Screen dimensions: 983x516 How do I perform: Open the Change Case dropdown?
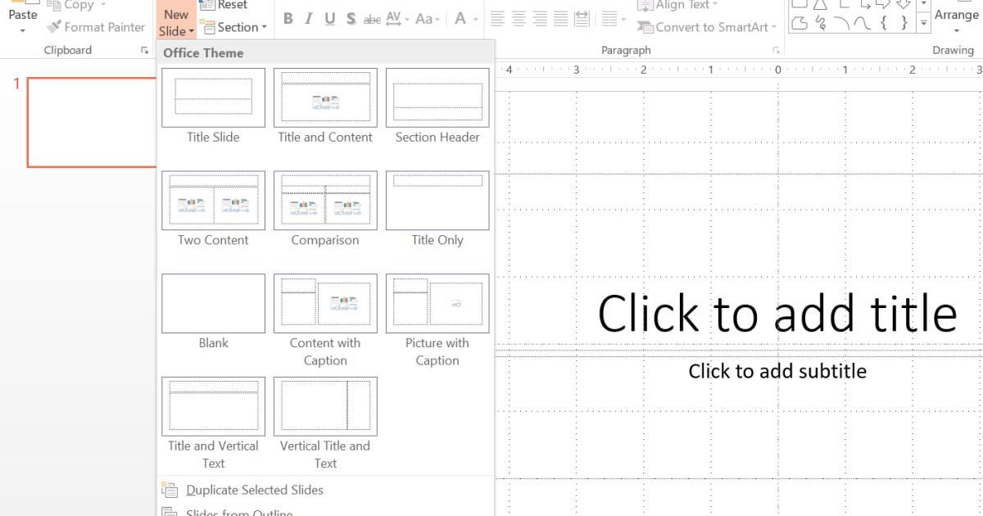(425, 18)
